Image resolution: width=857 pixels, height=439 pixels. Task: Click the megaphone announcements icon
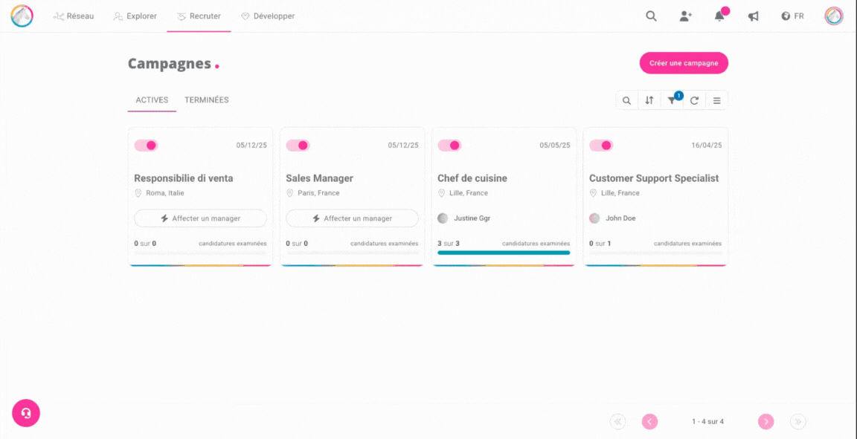754,16
